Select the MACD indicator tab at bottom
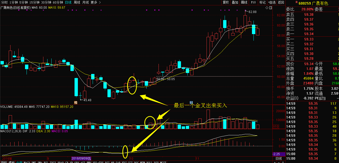The height and width of the screenshot is (163, 339). click(x=27, y=162)
